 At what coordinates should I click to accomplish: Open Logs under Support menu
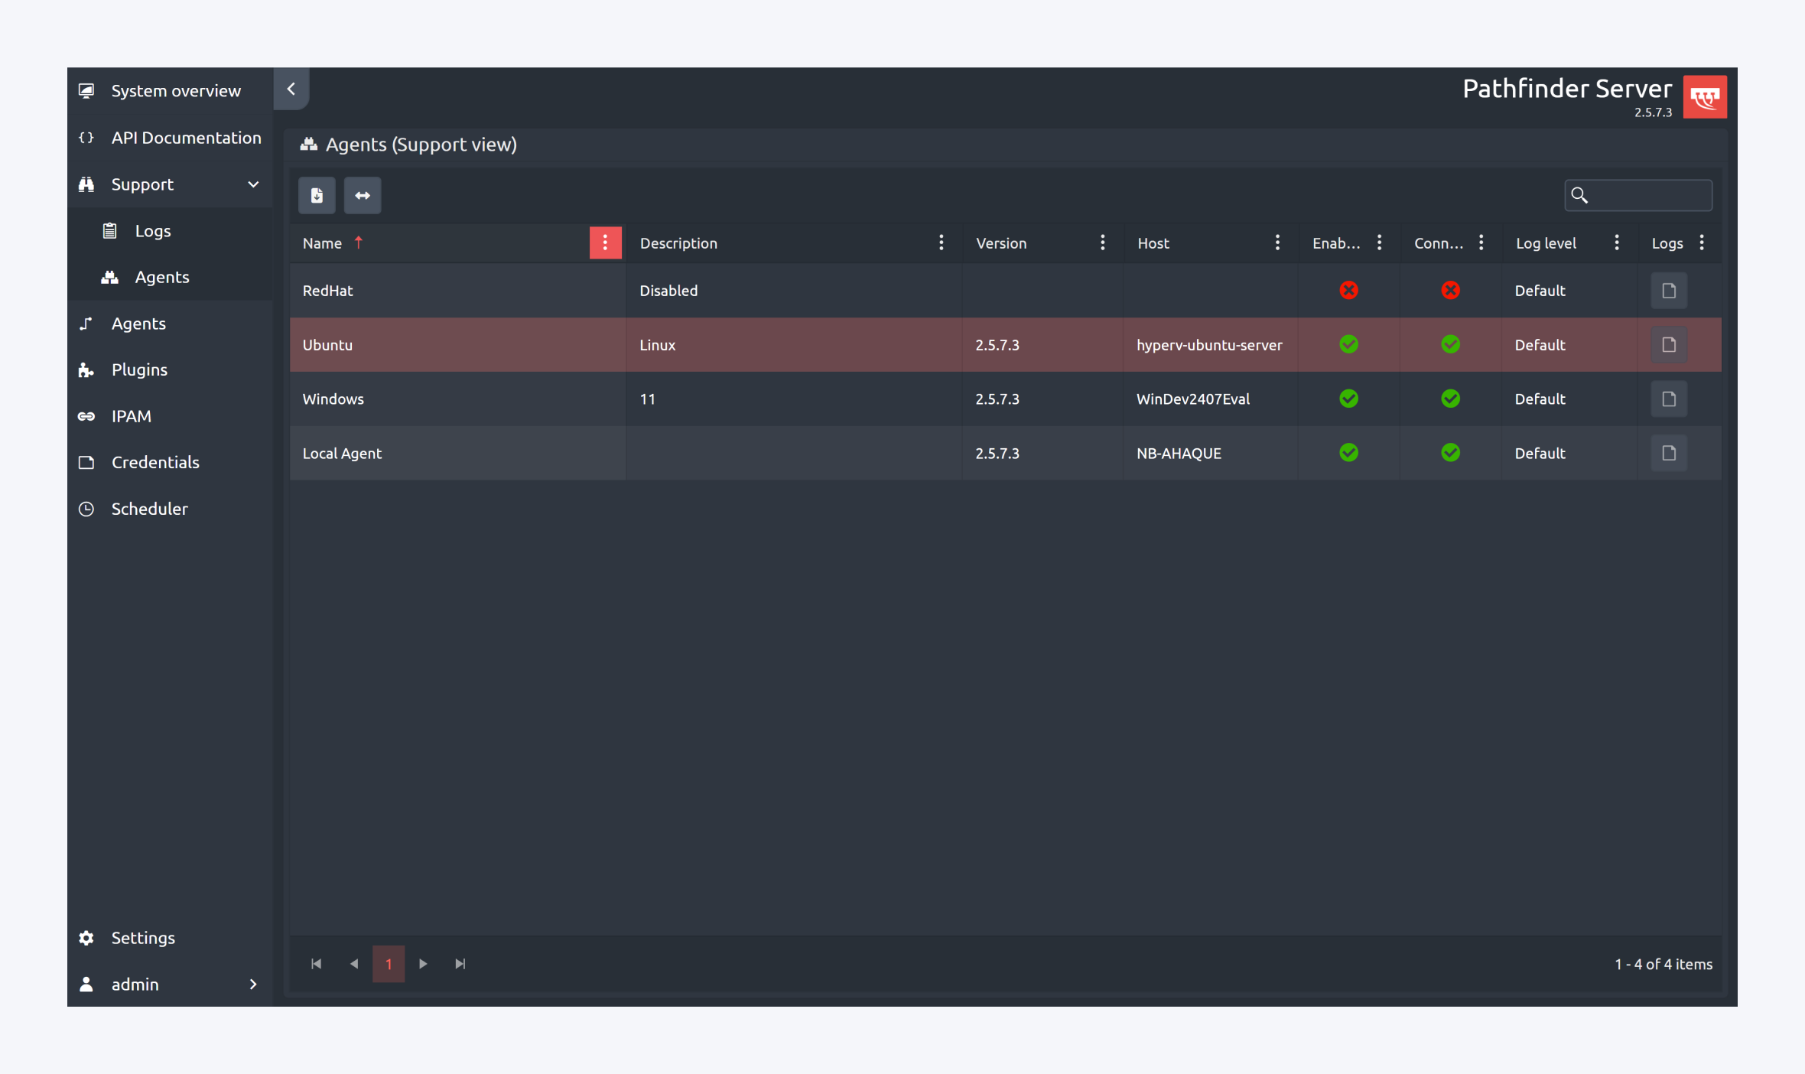tap(152, 231)
